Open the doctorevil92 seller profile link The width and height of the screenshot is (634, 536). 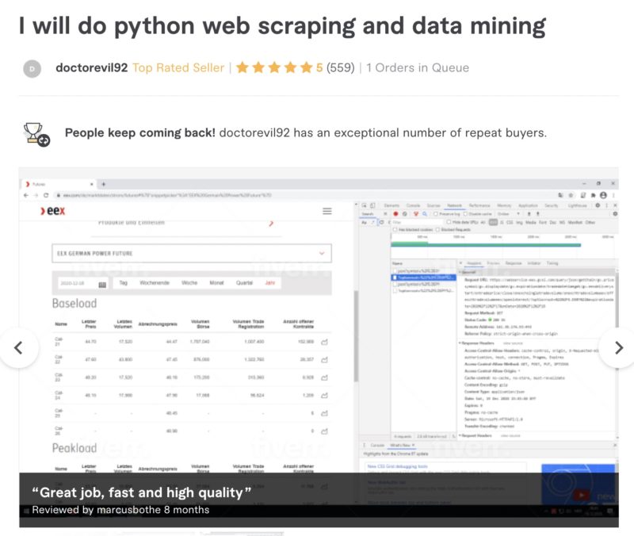pyautogui.click(x=92, y=67)
